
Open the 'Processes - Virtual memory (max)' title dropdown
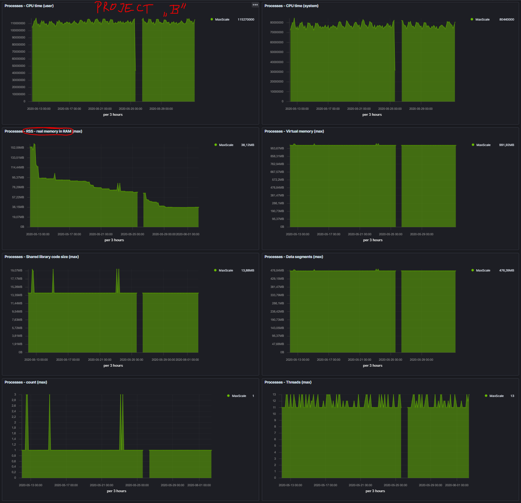click(x=294, y=131)
